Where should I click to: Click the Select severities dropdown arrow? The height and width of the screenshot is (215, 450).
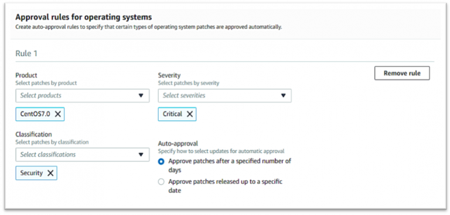click(283, 96)
